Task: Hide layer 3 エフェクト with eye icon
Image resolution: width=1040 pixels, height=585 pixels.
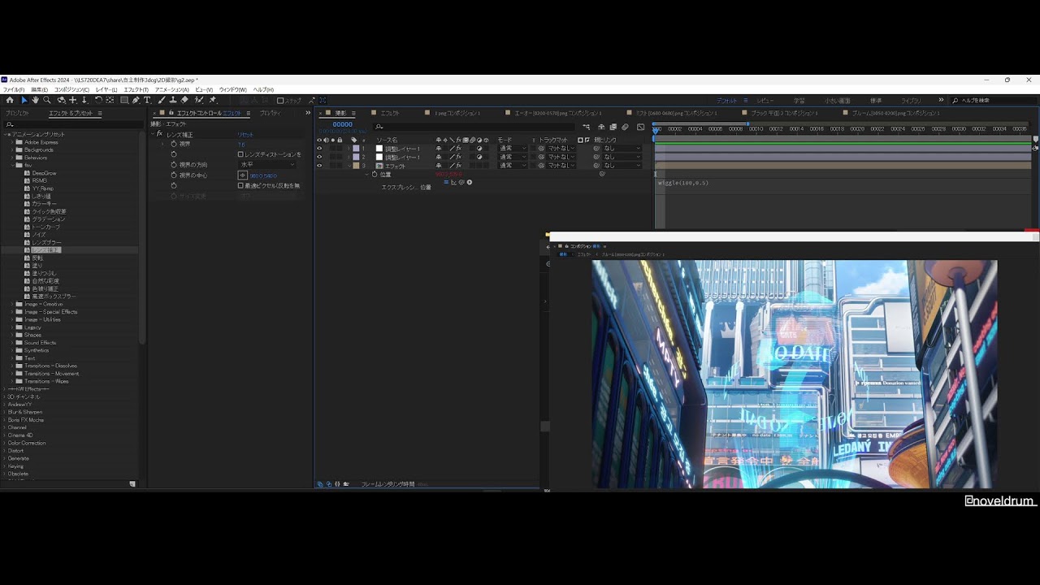Action: point(319,166)
